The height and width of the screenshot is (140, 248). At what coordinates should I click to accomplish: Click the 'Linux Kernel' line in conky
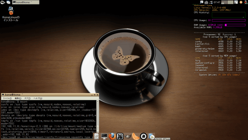[210, 8]
